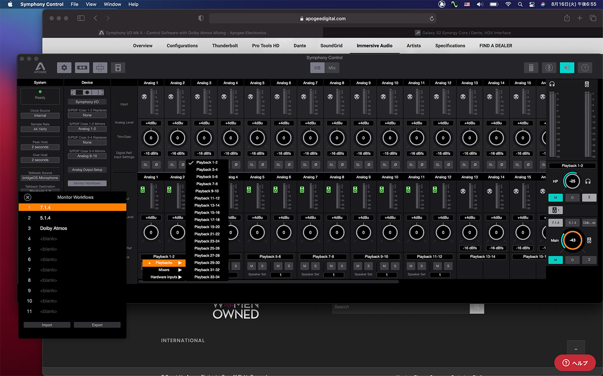Select 5.1.4 monitor workflow button
This screenshot has width=603, height=376.
(x=572, y=223)
